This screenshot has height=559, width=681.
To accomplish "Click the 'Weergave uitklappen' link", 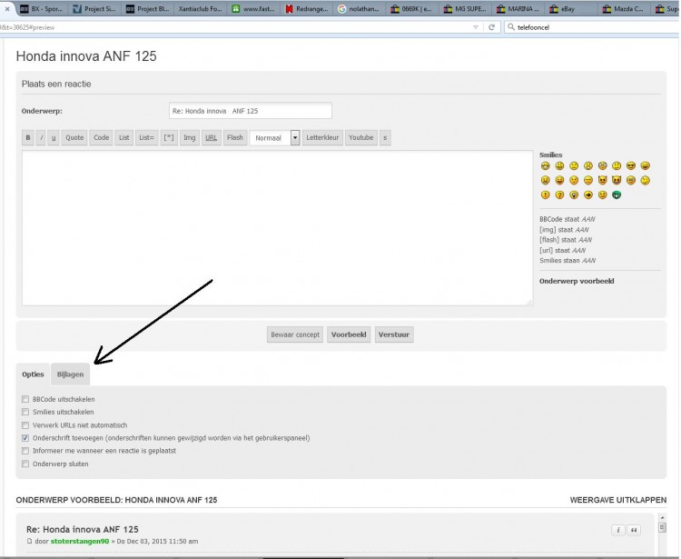I will (x=618, y=500).
